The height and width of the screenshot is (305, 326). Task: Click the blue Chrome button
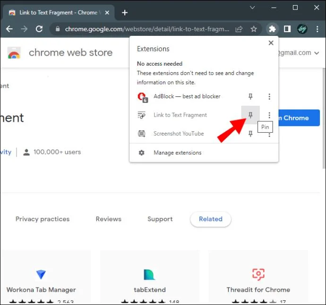299,118
